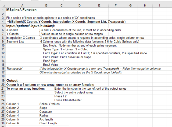Click 'End1 Type: End condition at End 1' text

click(95, 53)
